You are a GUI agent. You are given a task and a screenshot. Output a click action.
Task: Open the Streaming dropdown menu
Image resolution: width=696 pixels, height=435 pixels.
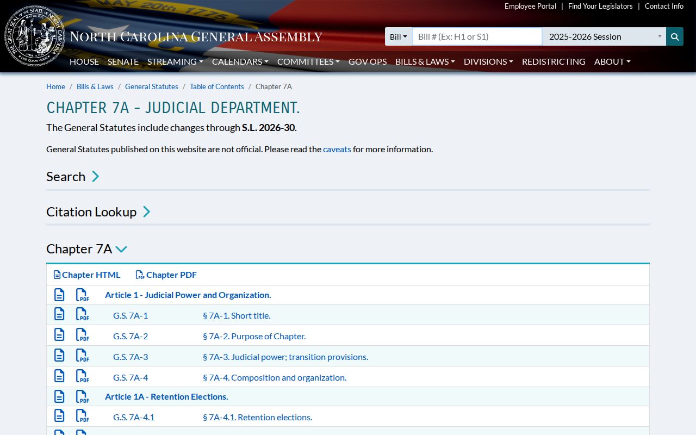pyautogui.click(x=175, y=61)
